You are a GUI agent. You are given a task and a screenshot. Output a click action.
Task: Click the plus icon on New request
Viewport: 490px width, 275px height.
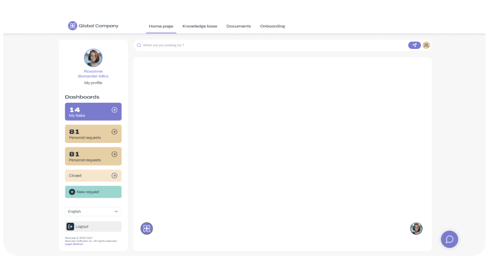(72, 192)
